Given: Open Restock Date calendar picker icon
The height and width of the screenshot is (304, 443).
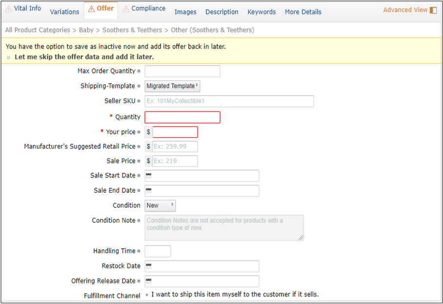Looking at the screenshot, I should pos(149,266).
